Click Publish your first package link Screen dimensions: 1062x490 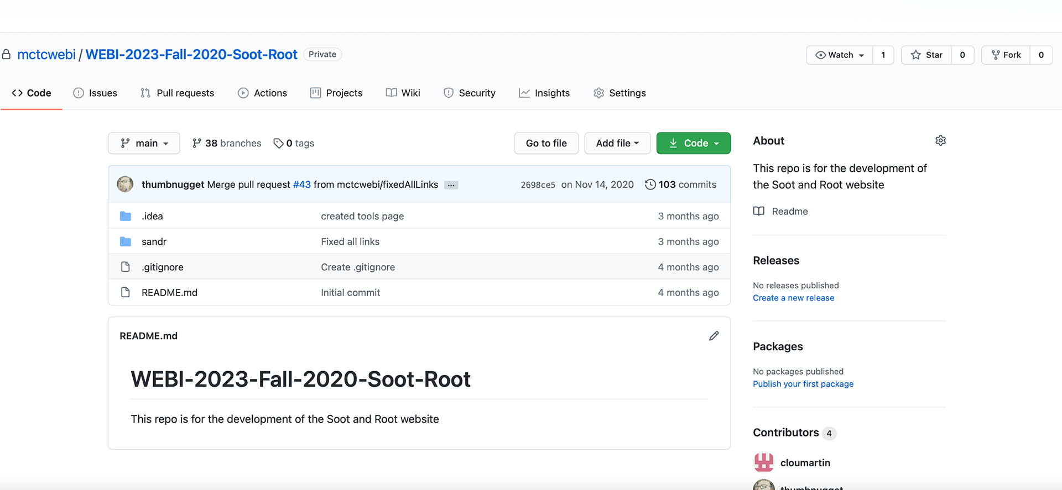(803, 384)
